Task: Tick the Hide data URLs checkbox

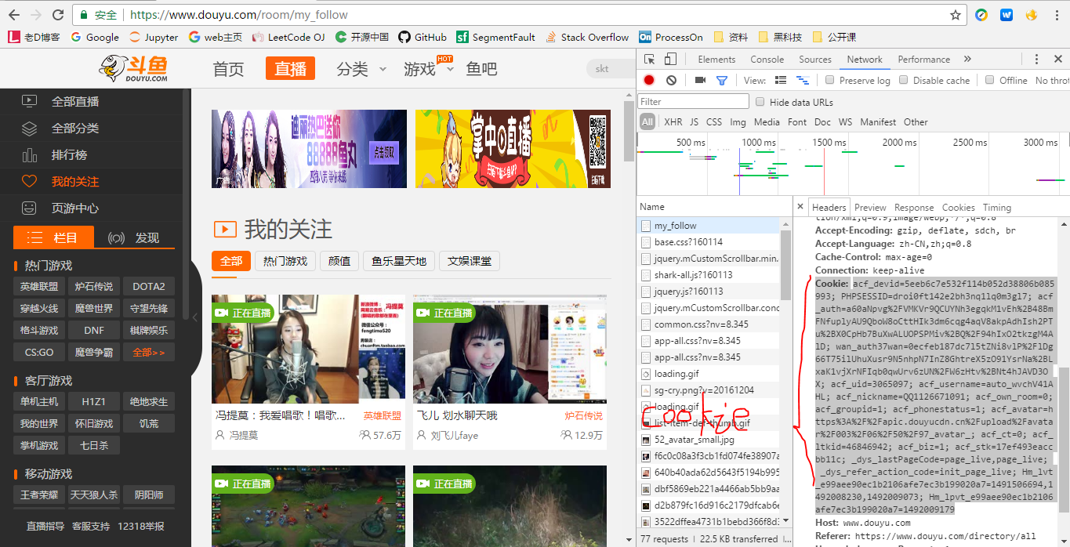Action: (x=760, y=102)
